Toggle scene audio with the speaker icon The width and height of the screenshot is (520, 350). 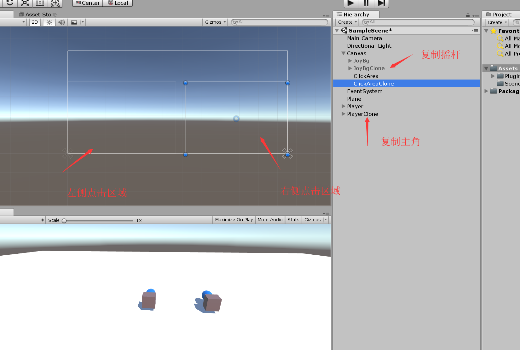tap(61, 22)
